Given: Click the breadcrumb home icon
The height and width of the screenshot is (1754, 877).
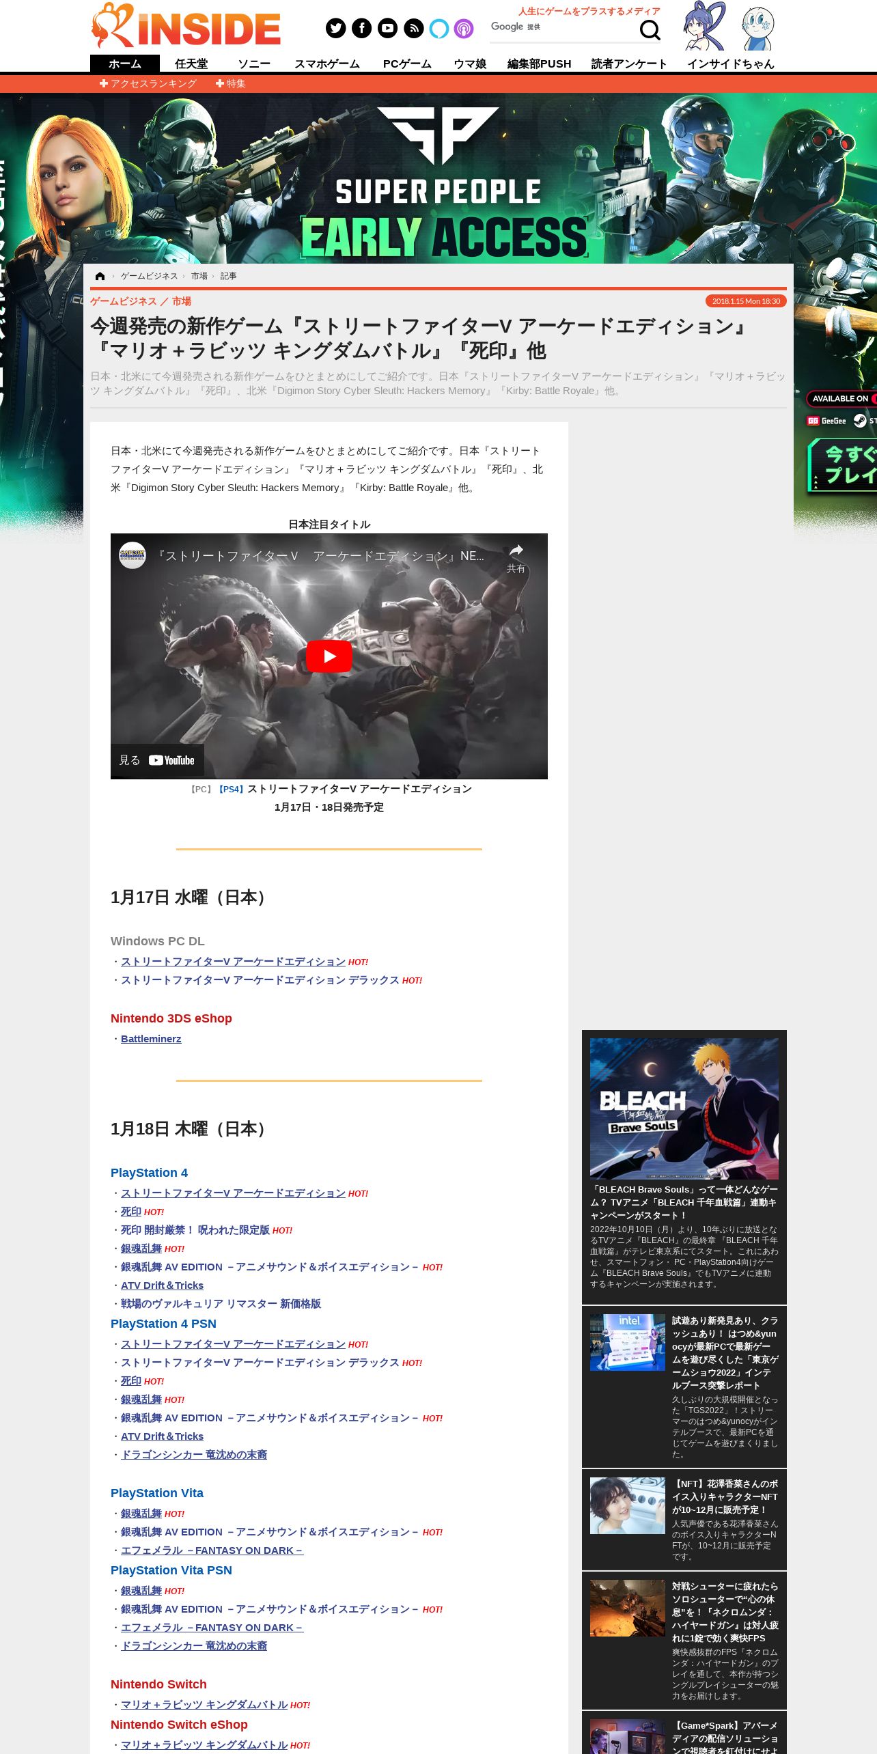Looking at the screenshot, I should [100, 276].
